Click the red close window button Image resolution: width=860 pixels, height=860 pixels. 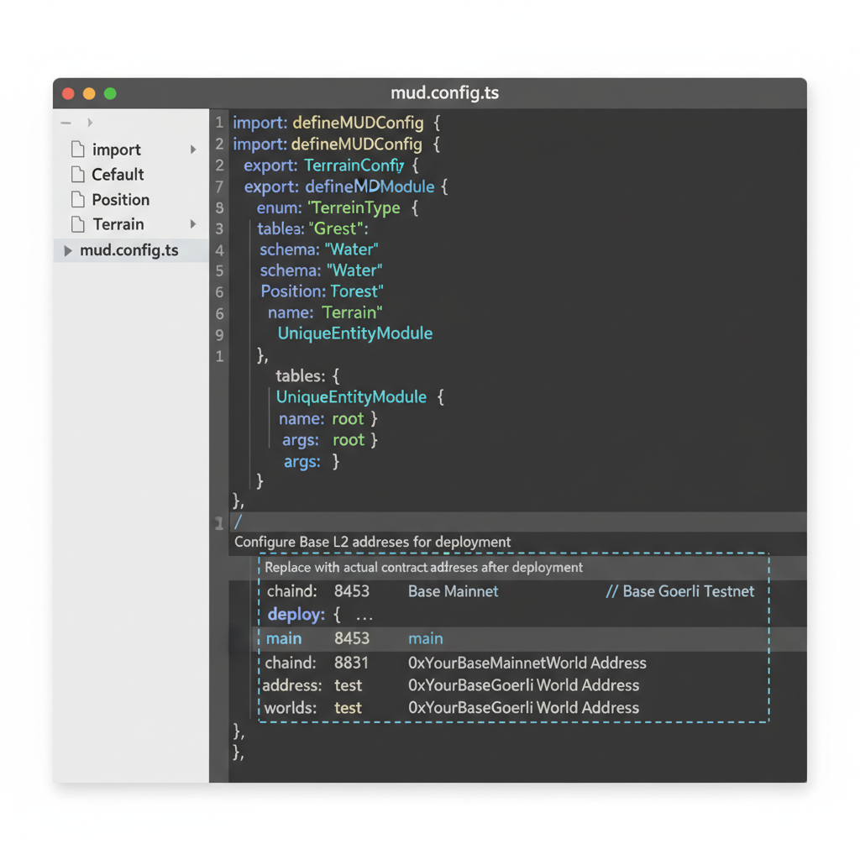69,93
